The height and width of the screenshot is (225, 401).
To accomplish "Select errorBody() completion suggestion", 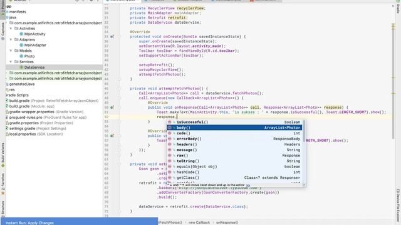I will (x=234, y=139).
